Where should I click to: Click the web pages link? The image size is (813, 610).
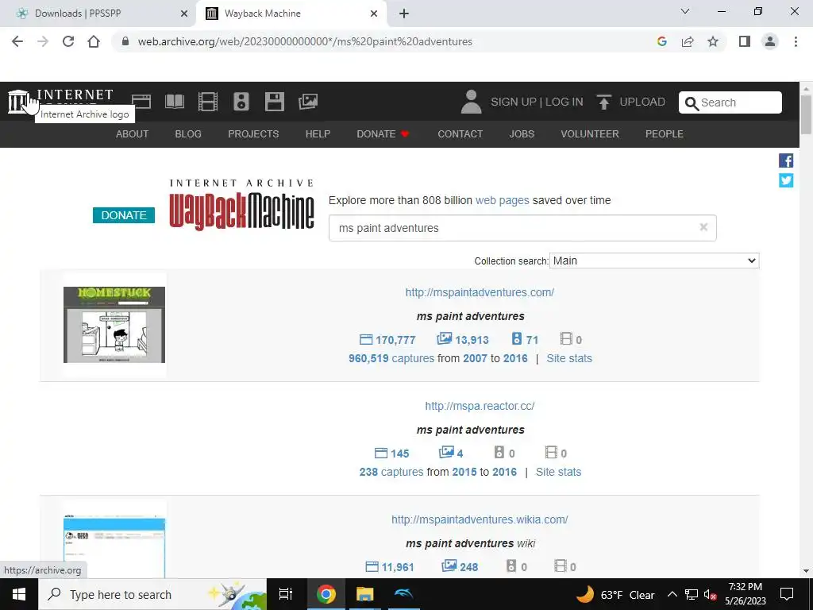click(502, 200)
